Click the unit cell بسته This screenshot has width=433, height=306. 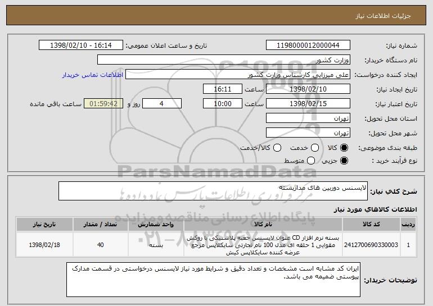(156, 245)
